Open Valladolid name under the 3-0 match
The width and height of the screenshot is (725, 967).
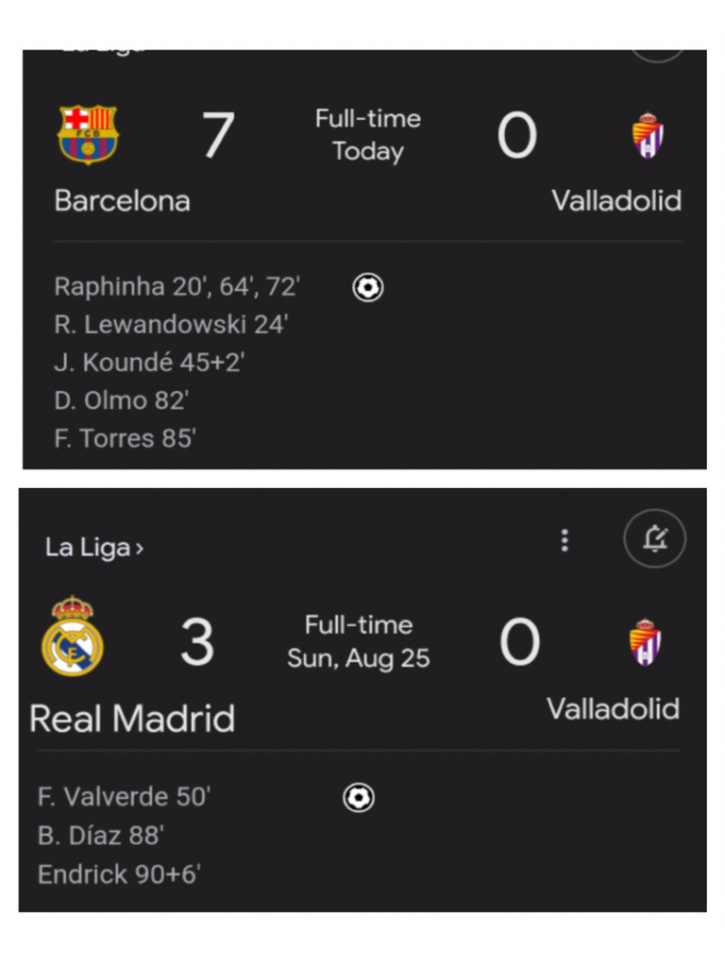[614, 708]
